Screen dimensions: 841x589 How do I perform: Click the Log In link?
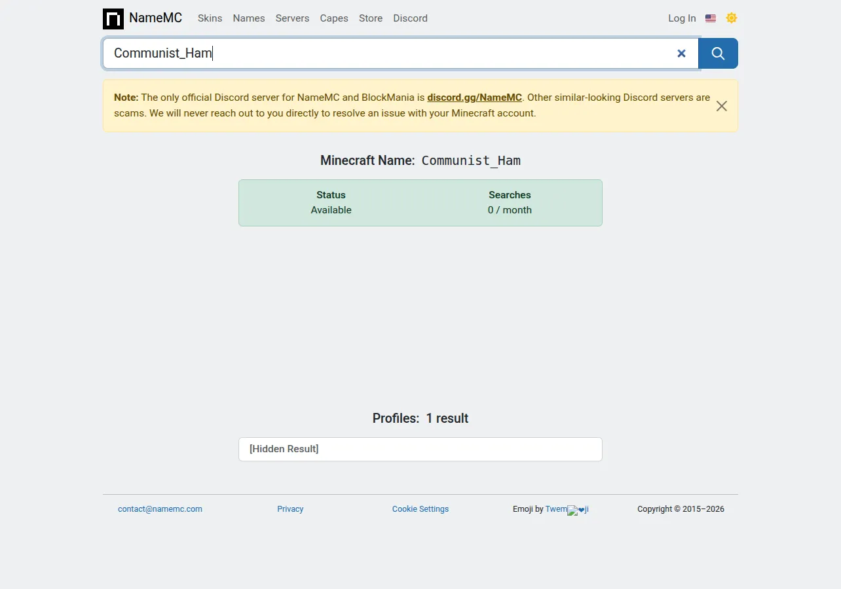(682, 18)
